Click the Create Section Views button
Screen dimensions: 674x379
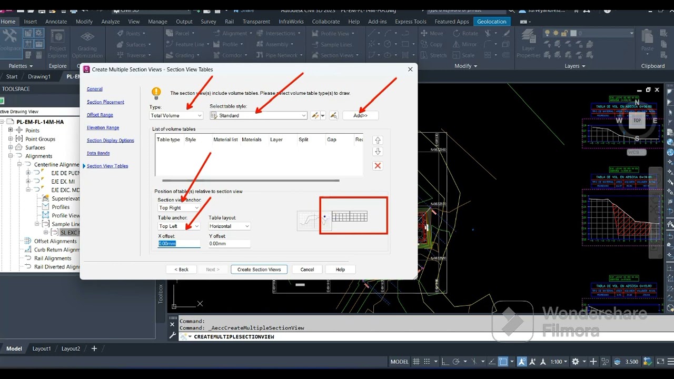[x=259, y=270]
